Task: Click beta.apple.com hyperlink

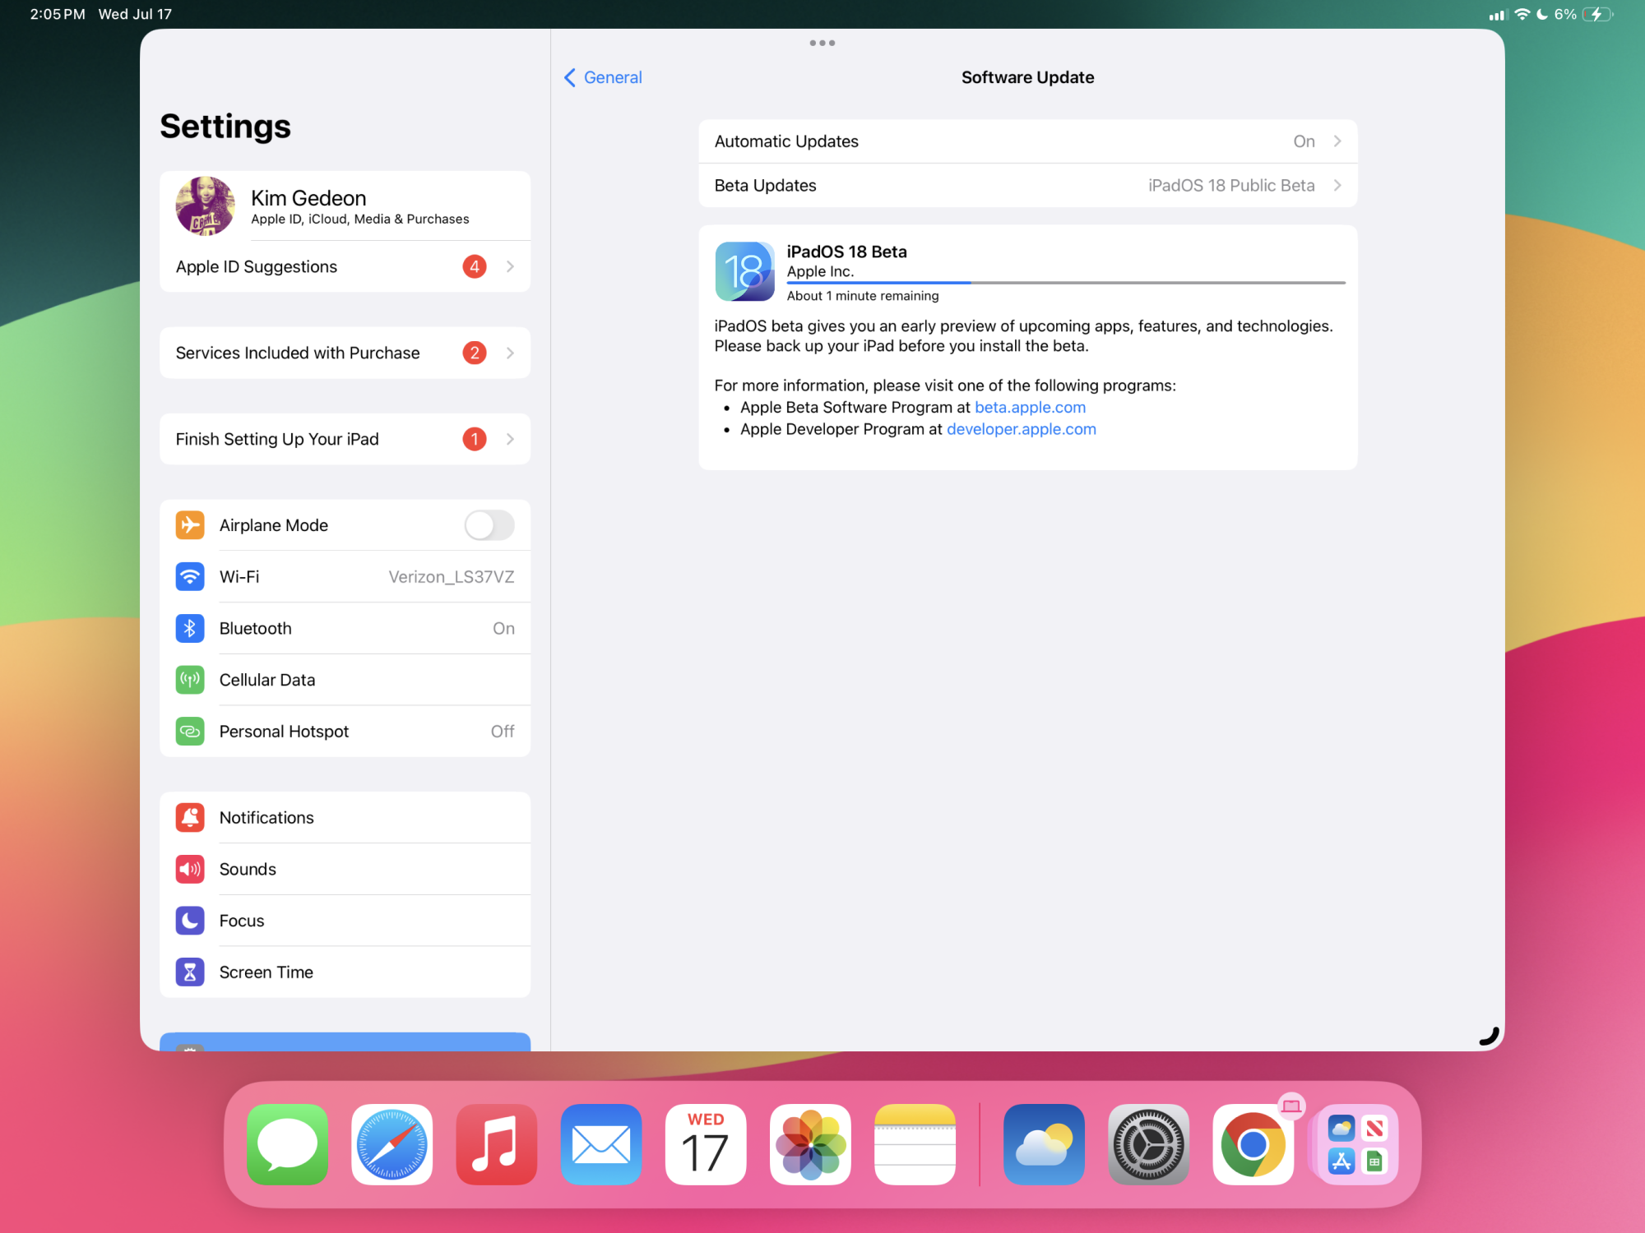Action: (1030, 405)
